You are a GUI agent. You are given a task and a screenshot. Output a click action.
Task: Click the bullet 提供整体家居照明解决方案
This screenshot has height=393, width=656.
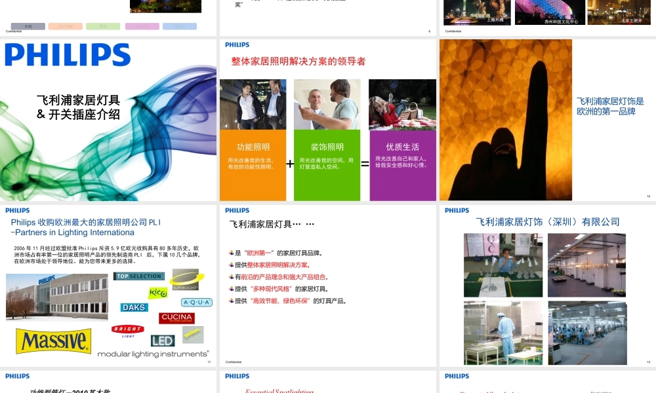point(270,265)
